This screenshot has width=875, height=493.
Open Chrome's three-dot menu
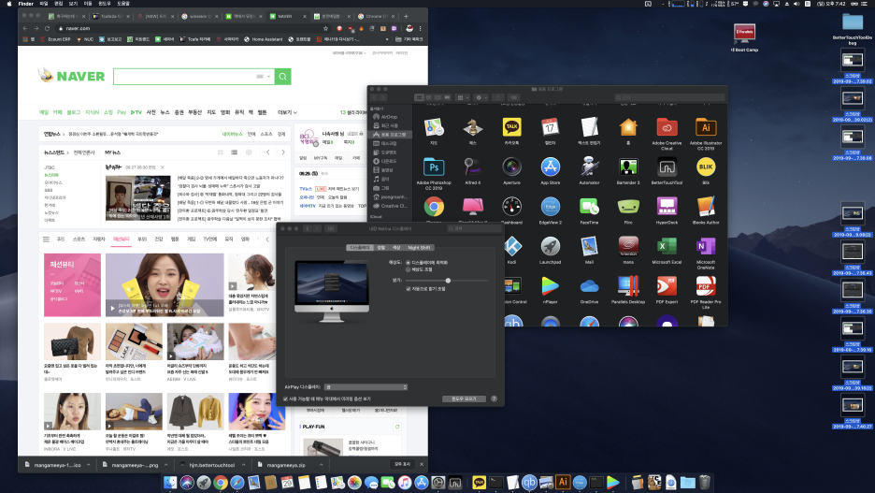point(420,28)
